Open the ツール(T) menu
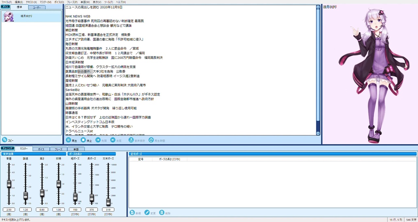The height and width of the screenshot is (222, 418). 109,2
